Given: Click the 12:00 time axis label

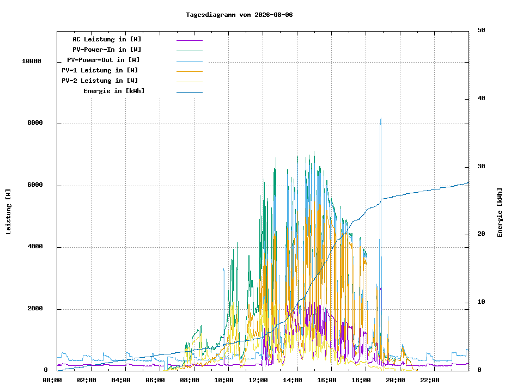Looking at the screenshot, I should [258, 381].
